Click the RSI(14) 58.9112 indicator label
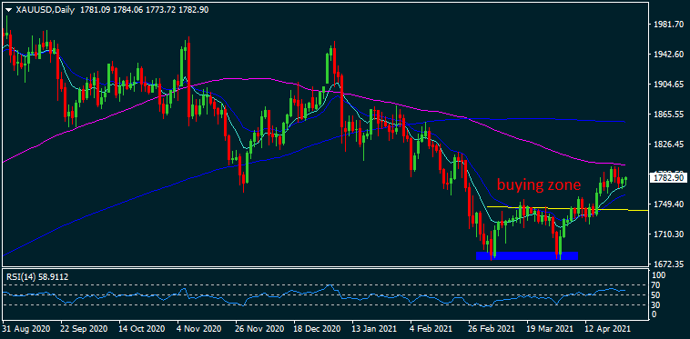This screenshot has height=339, width=690. tap(37, 276)
